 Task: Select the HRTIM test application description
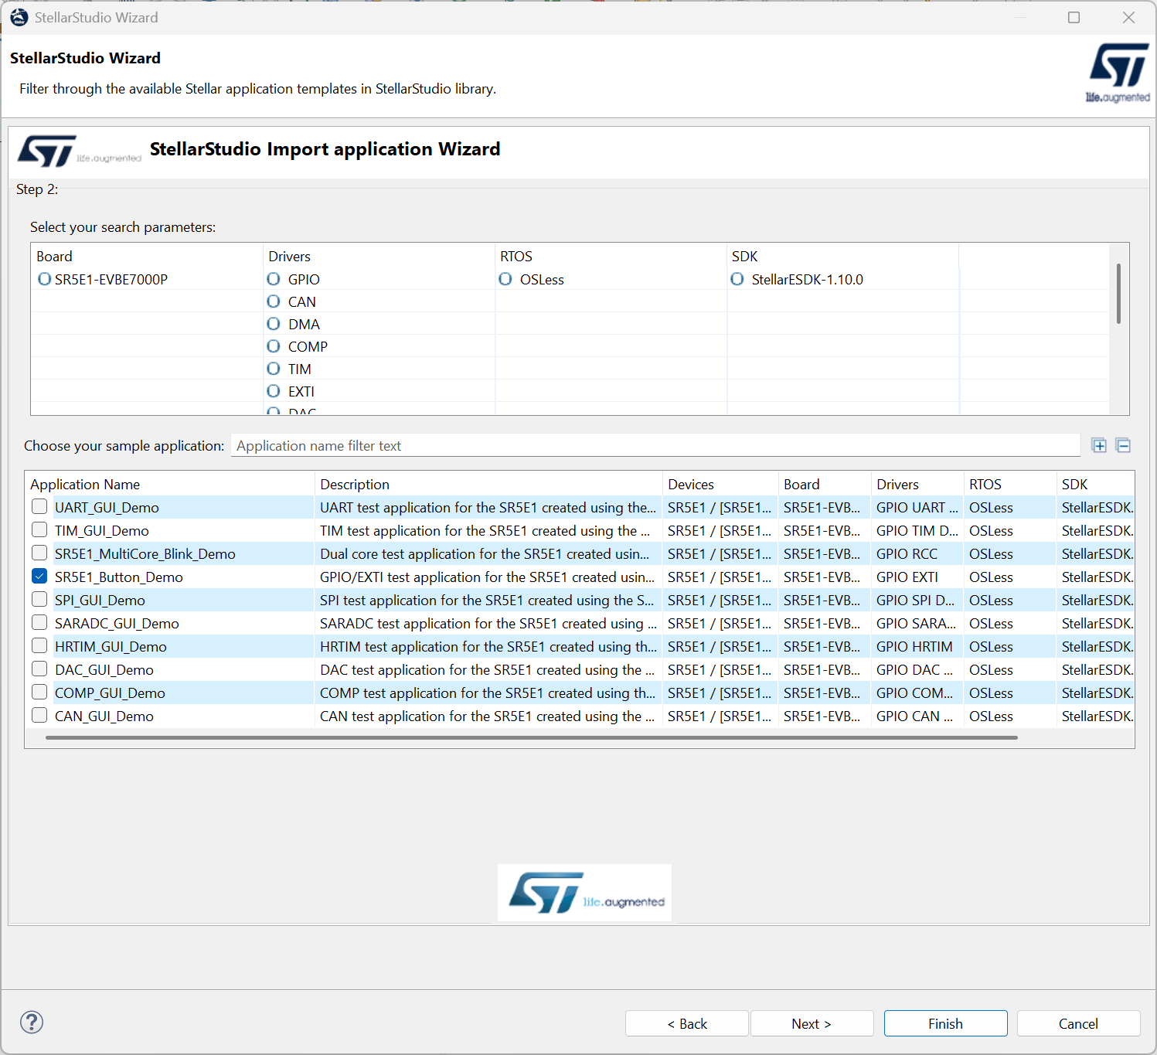[x=488, y=646]
